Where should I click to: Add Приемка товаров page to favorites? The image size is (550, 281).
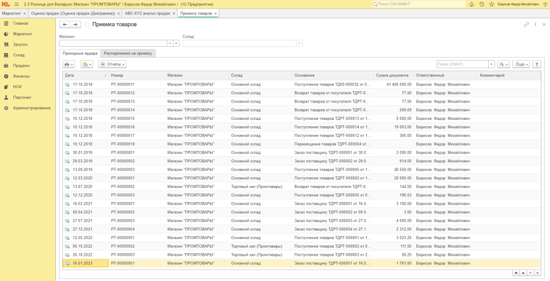point(87,25)
